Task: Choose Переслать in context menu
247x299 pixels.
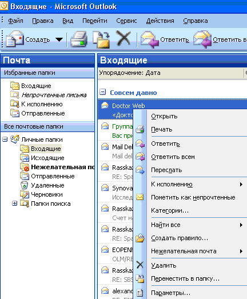Action: (191, 170)
